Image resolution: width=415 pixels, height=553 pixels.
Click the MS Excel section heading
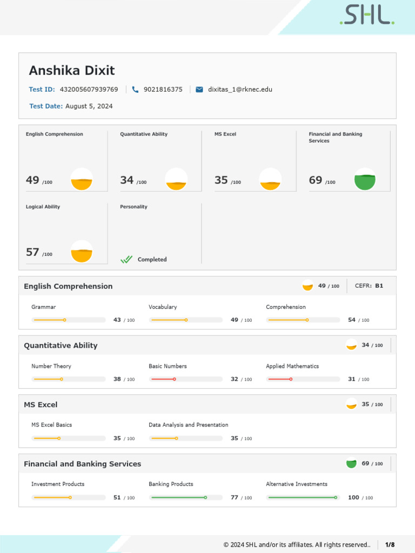41,404
